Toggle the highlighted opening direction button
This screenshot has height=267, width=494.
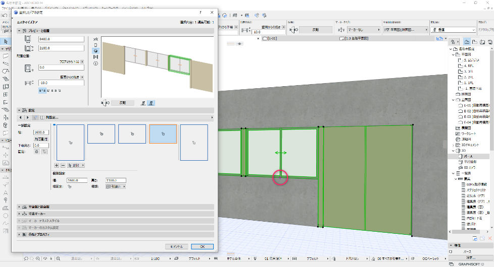pyautogui.click(x=152, y=103)
